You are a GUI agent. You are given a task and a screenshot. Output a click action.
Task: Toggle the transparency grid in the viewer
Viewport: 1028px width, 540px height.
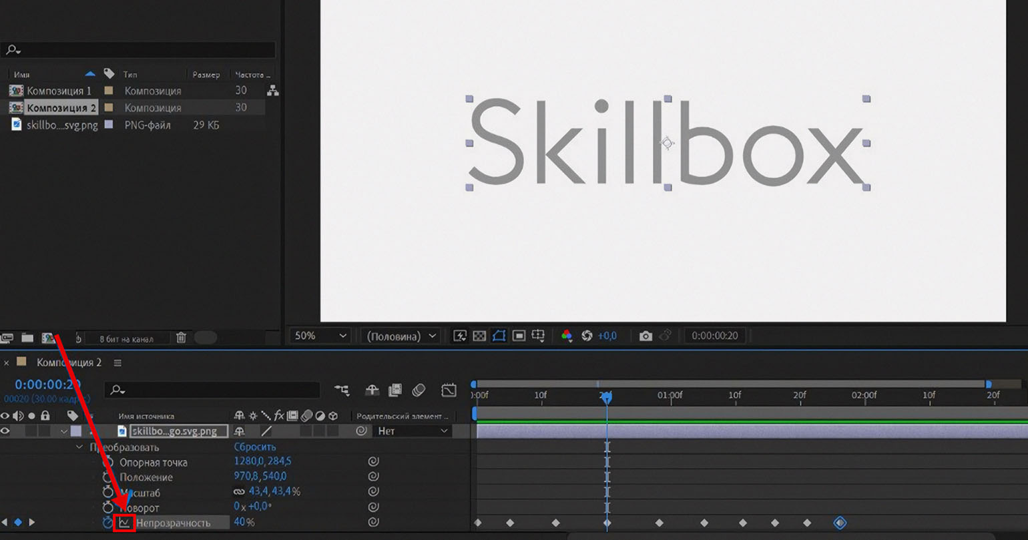coord(479,336)
